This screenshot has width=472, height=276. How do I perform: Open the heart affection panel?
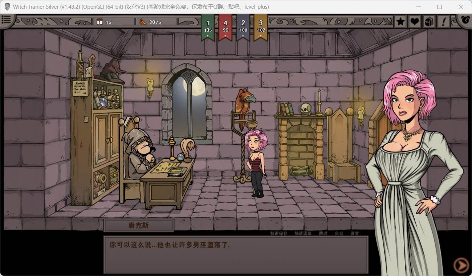coord(414,21)
